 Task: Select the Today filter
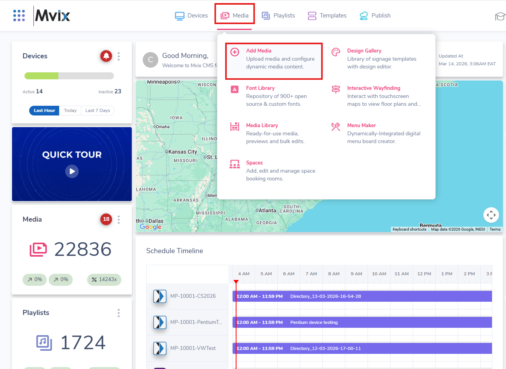[70, 110]
